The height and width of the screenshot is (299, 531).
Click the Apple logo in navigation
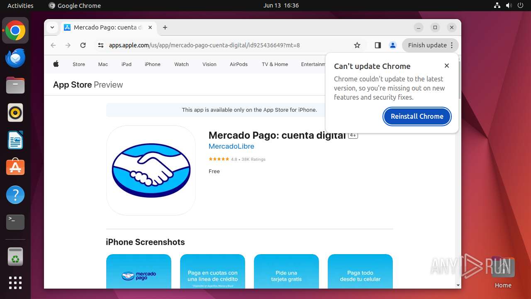56,64
